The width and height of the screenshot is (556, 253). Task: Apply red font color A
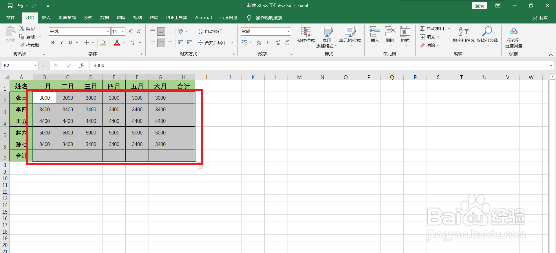click(x=117, y=43)
